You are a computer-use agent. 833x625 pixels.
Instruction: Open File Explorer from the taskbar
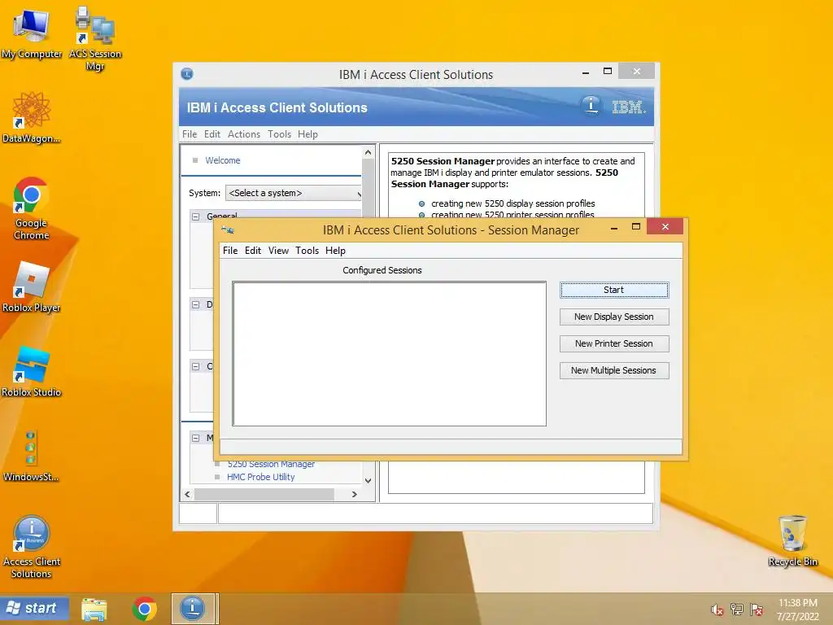click(x=94, y=609)
